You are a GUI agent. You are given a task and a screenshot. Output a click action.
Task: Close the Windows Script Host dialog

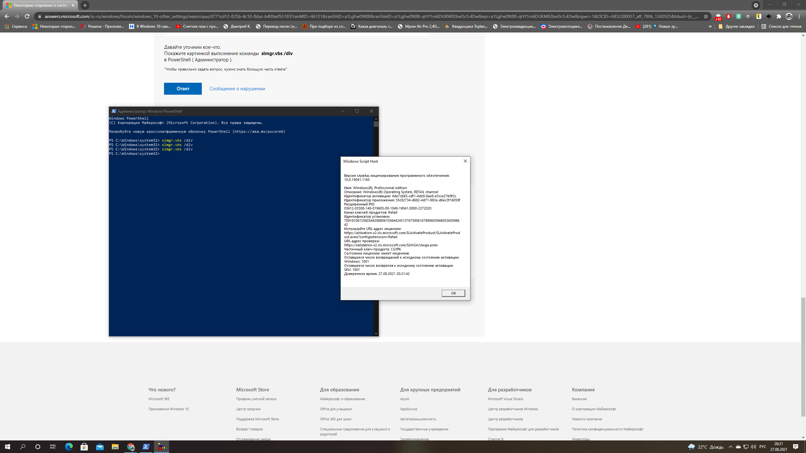click(x=465, y=161)
